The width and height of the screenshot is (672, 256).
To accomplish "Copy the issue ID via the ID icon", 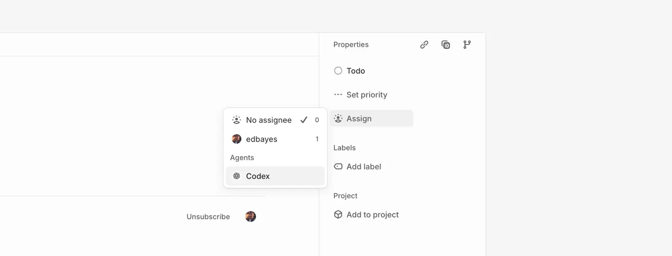I will click(446, 44).
